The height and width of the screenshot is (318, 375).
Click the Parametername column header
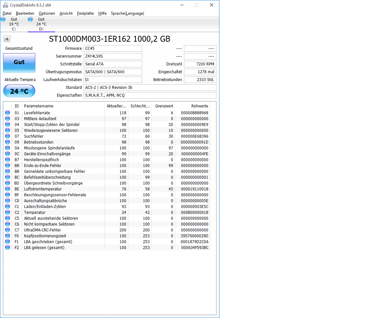coord(63,106)
